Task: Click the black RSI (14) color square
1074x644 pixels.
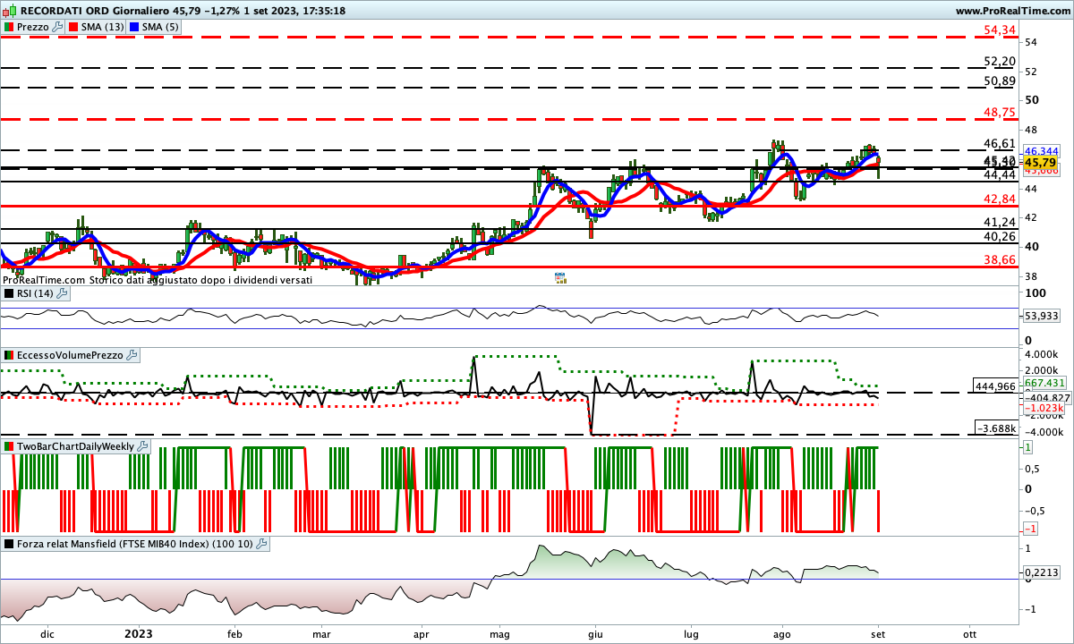Action: point(9,292)
